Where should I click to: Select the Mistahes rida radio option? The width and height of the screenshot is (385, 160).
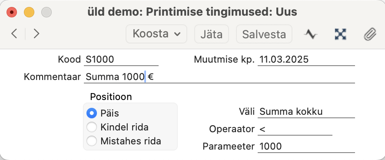coord(92,141)
